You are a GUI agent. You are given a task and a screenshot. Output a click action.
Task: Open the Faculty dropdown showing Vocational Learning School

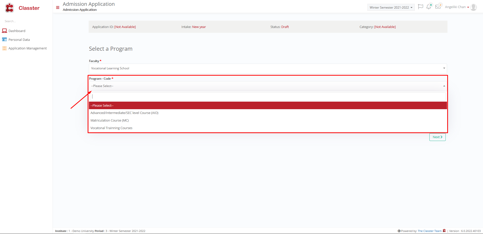[268, 68]
